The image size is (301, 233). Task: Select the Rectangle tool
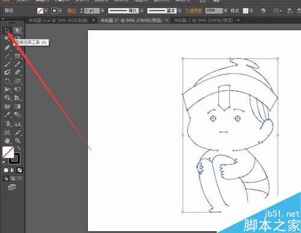(17, 56)
